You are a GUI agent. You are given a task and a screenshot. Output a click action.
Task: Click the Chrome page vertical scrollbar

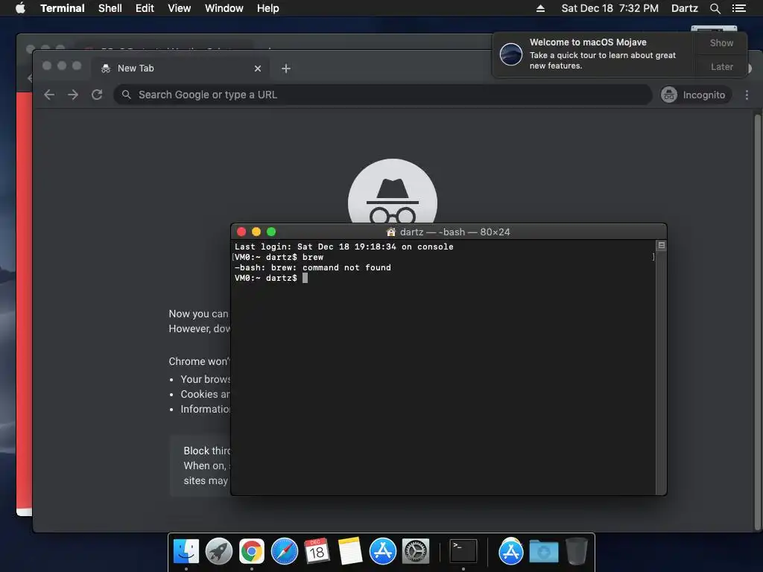tap(757, 321)
